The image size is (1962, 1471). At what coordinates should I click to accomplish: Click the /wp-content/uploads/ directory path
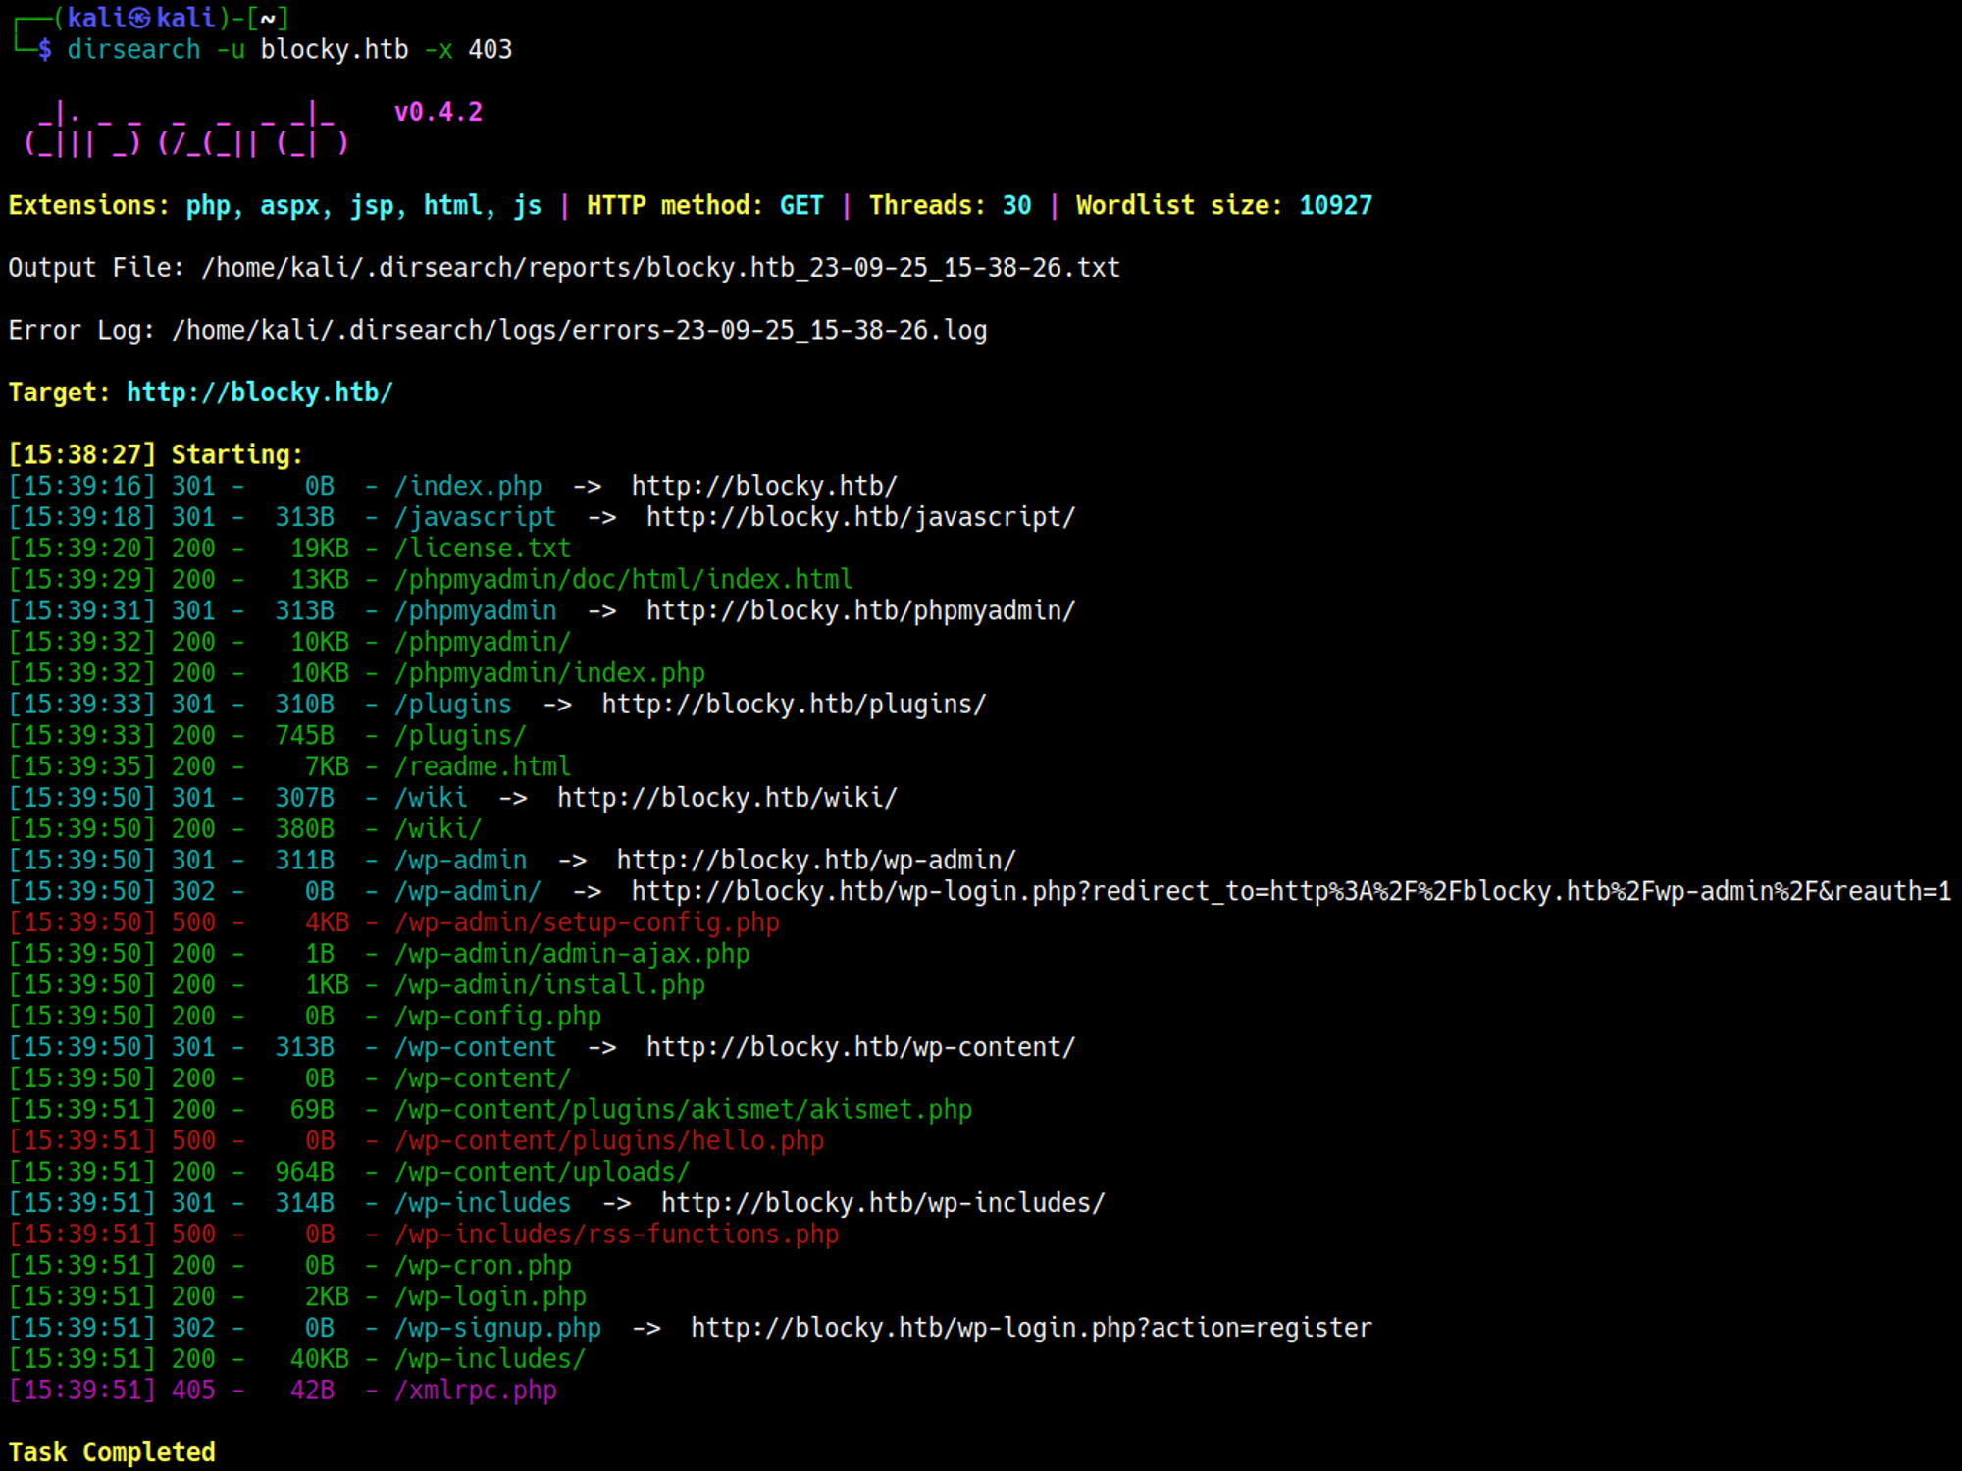tap(542, 1172)
